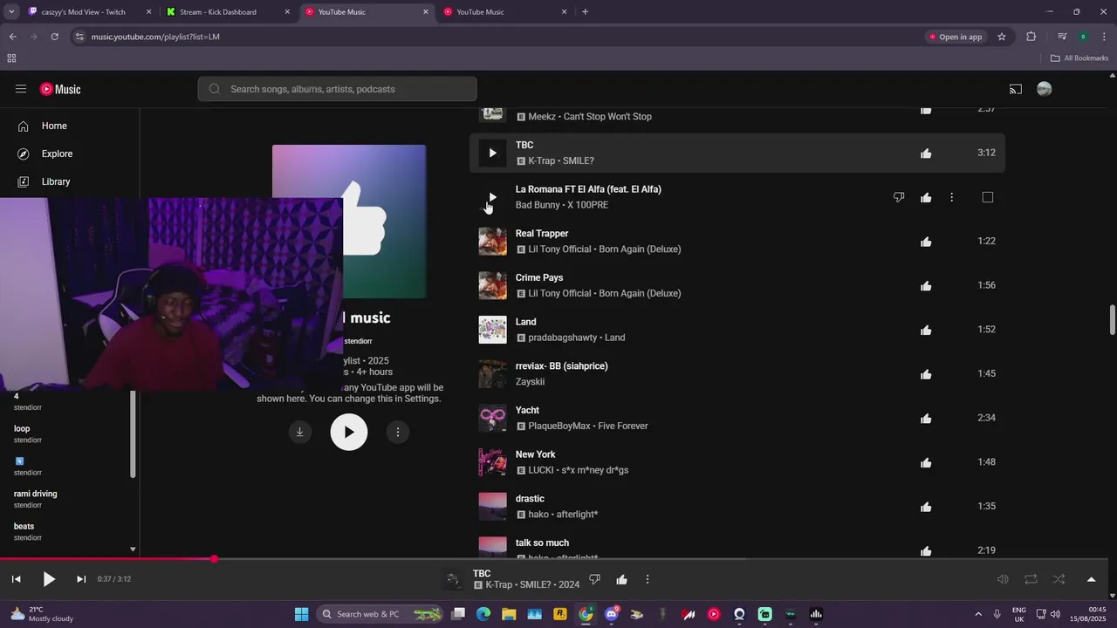Play the liked music playlist
Viewport: 1117px width, 628px height.
tap(349, 432)
